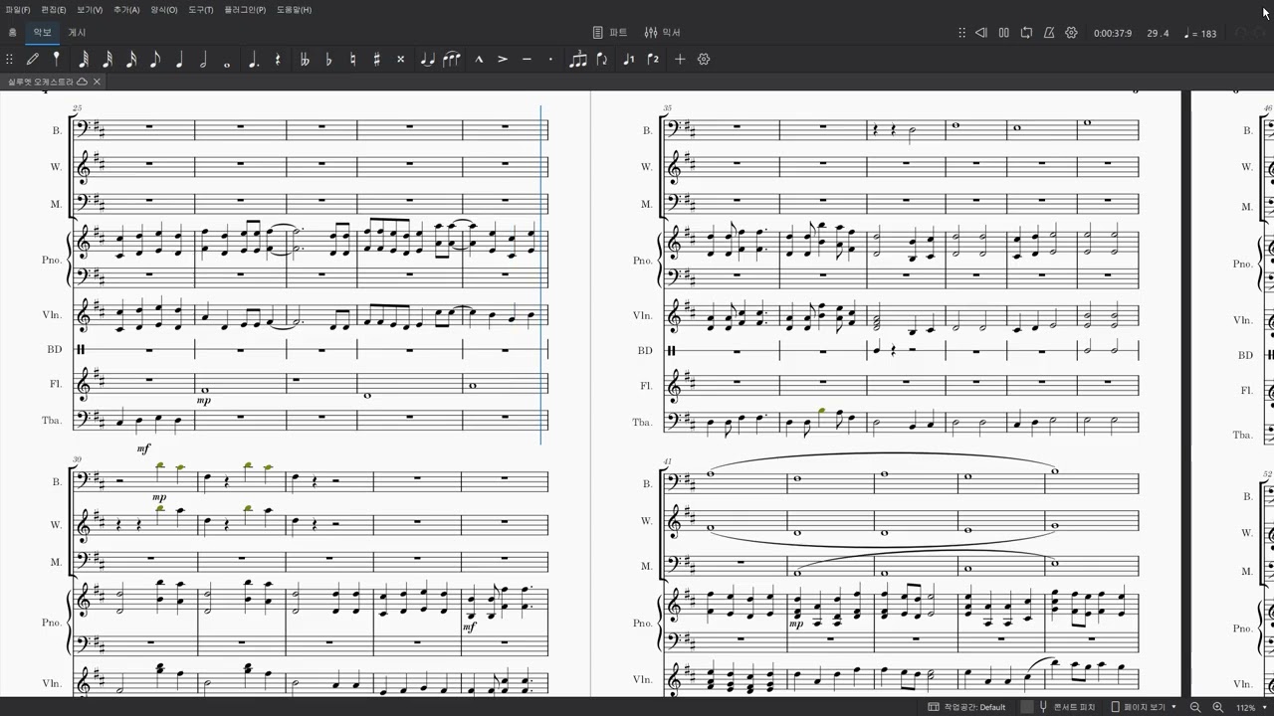The width and height of the screenshot is (1274, 716).
Task: Open the 파트 parts dialog
Action: pos(610,33)
